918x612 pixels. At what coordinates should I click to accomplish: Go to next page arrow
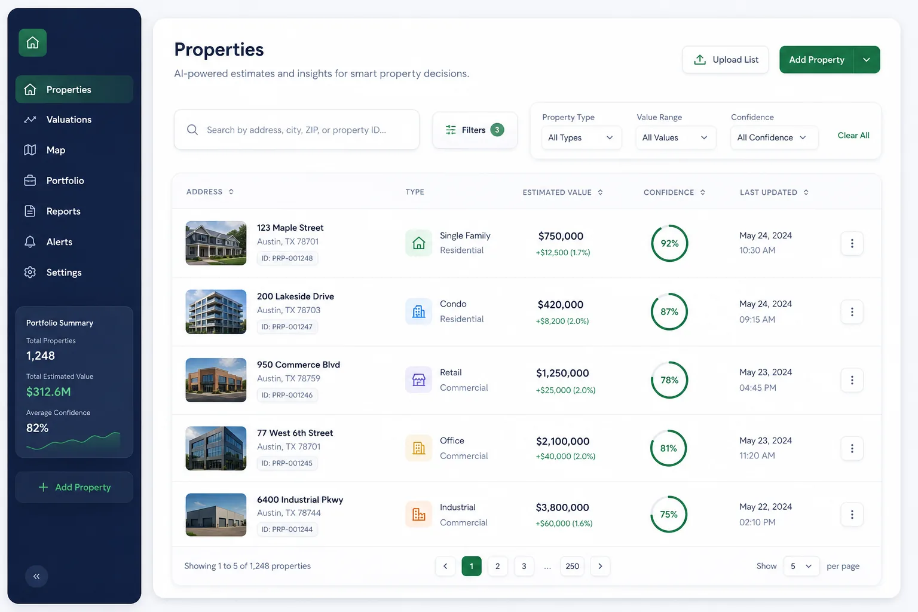600,566
